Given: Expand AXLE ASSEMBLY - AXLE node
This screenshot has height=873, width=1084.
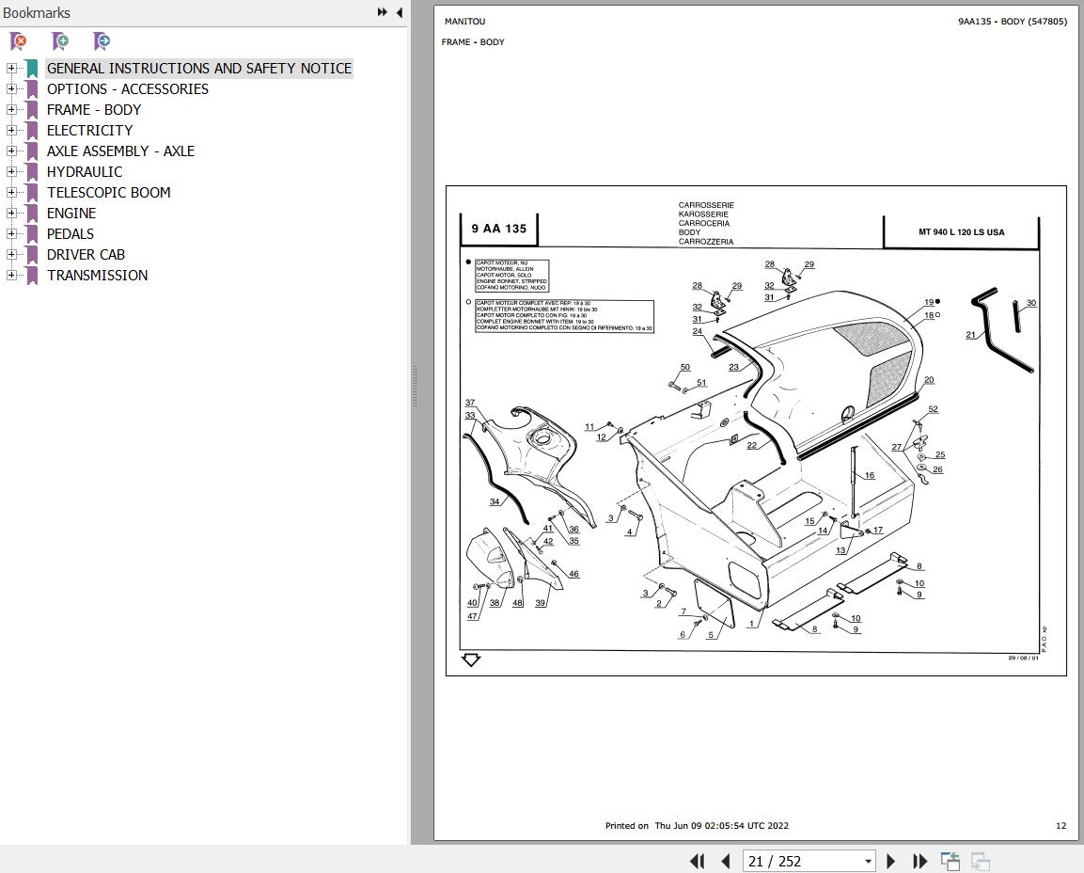Looking at the screenshot, I should pyautogui.click(x=11, y=151).
